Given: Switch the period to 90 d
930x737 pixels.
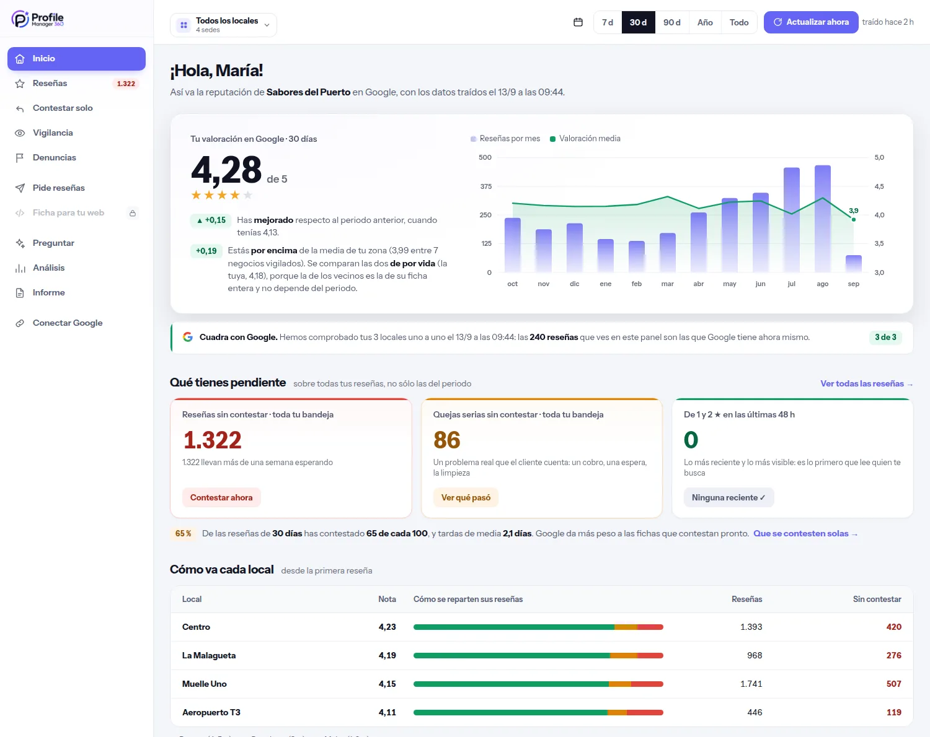Looking at the screenshot, I should click(x=672, y=22).
